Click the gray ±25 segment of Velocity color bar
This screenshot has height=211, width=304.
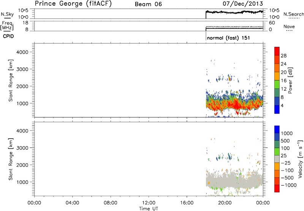277,159
